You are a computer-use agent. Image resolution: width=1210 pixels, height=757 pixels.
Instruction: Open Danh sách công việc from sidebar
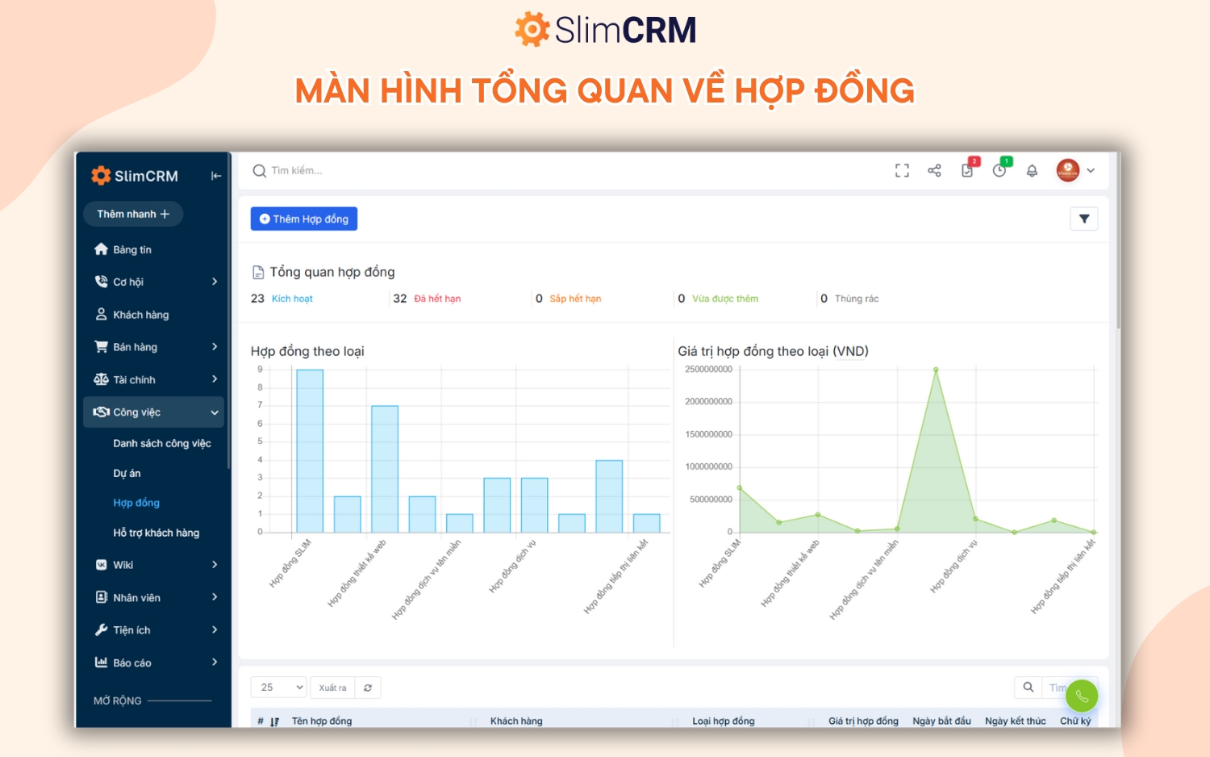tap(161, 443)
